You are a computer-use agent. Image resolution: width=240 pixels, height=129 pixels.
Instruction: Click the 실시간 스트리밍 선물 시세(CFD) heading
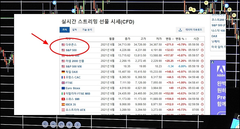point(98,22)
